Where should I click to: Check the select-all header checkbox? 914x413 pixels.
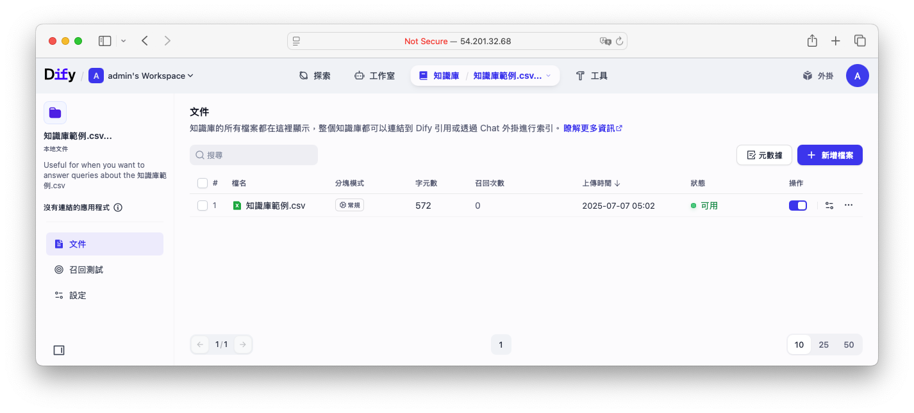click(x=203, y=183)
